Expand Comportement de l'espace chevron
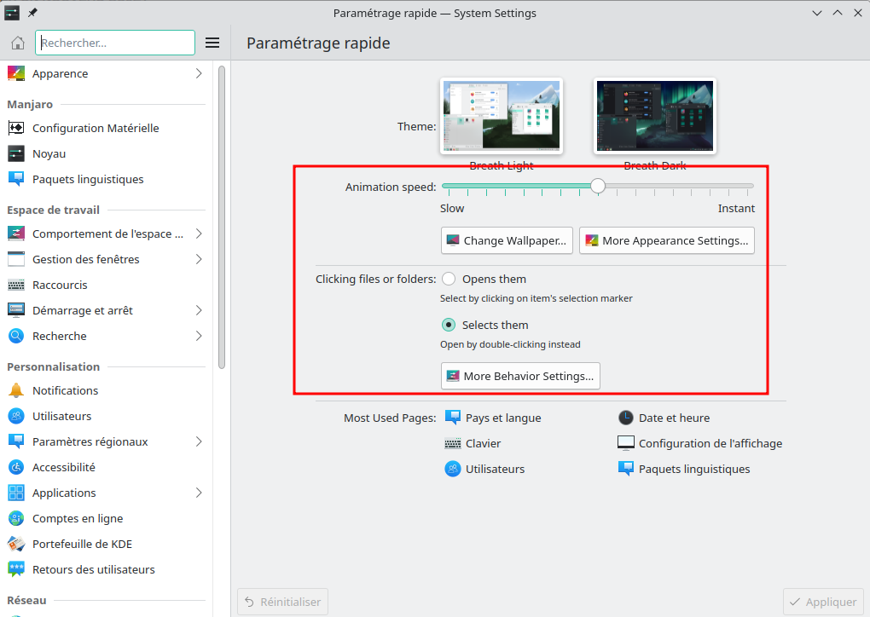 (199, 234)
